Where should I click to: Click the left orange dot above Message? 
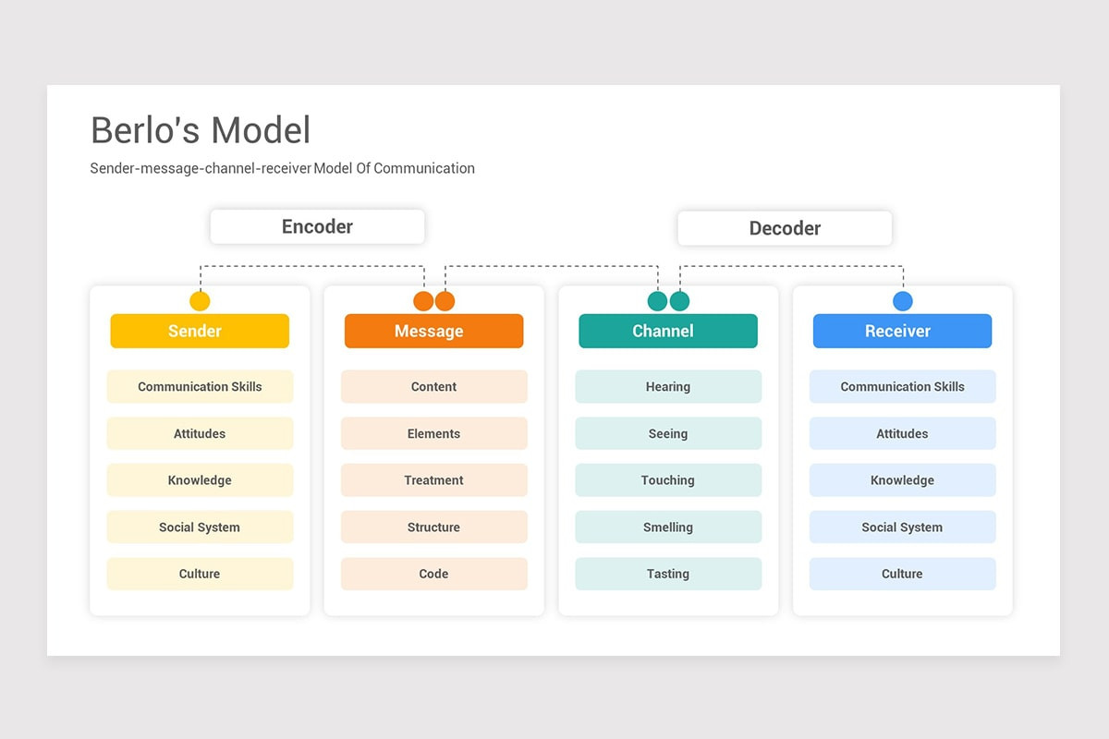(x=423, y=301)
